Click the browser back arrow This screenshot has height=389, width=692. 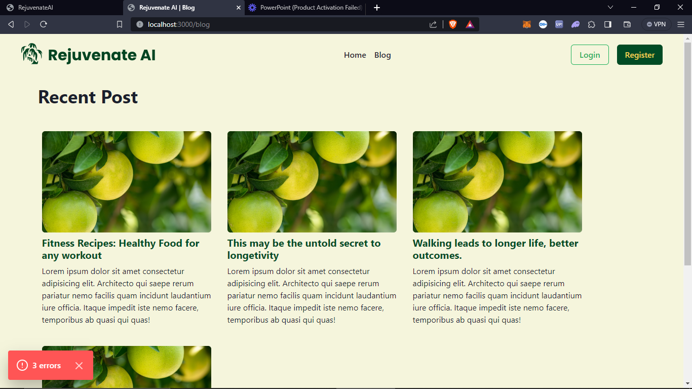click(11, 24)
